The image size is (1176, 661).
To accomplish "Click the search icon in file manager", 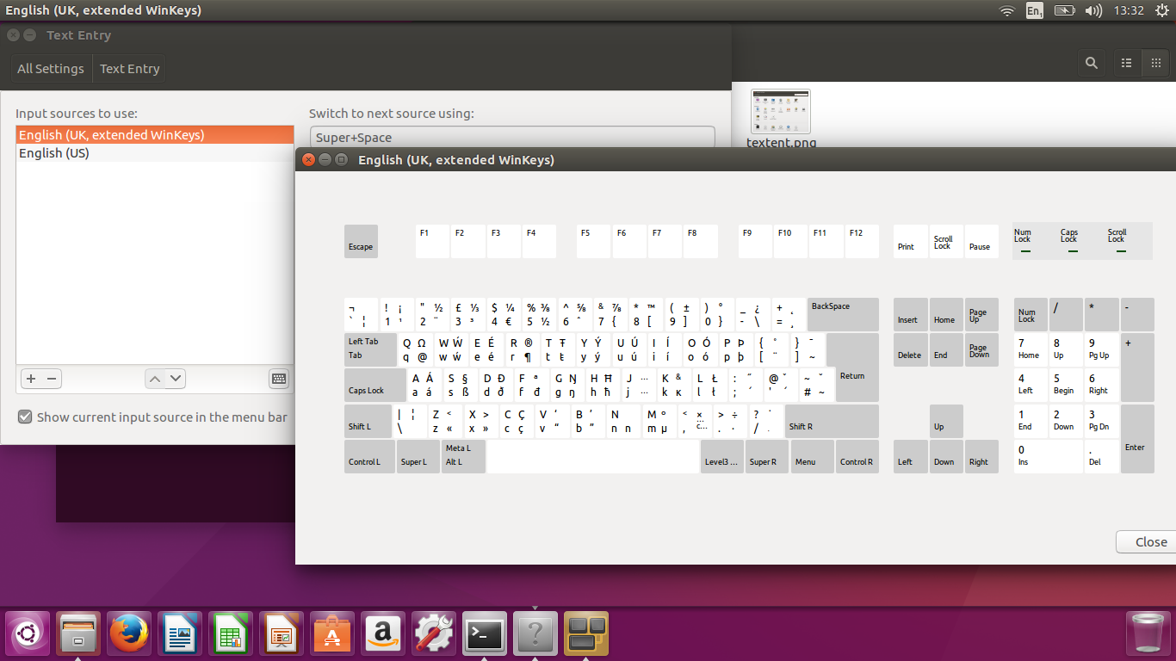I will (1092, 63).
